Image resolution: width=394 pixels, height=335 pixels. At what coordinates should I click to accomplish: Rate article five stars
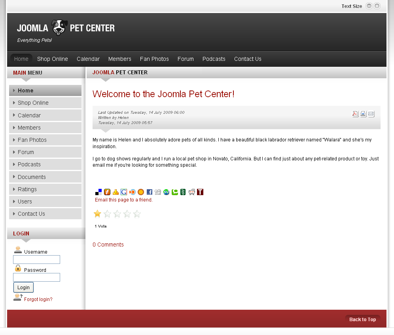click(x=137, y=214)
